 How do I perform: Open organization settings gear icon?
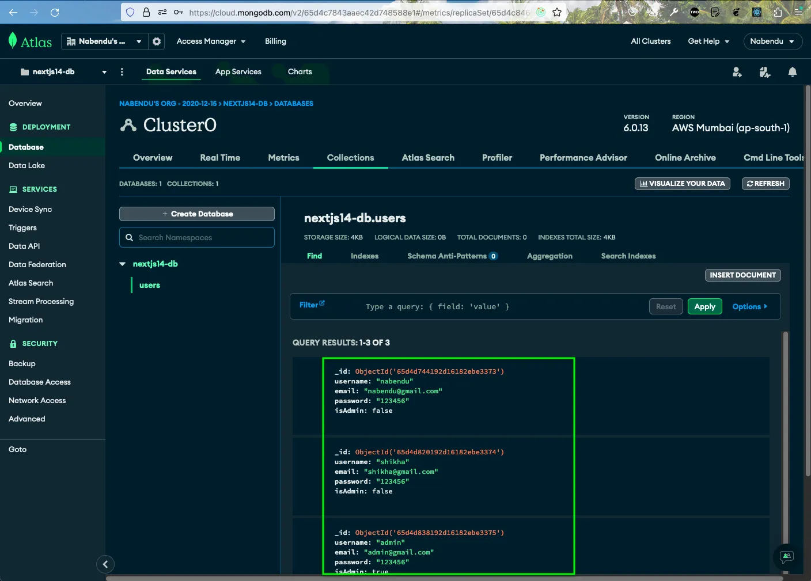click(x=157, y=41)
